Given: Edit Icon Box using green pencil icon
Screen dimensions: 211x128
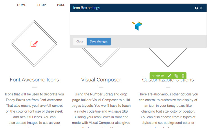Looking at the screenshot, I should click(x=169, y=76).
